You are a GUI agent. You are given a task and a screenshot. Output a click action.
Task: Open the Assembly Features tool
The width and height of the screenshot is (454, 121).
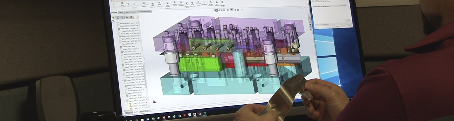[x=175, y=4]
